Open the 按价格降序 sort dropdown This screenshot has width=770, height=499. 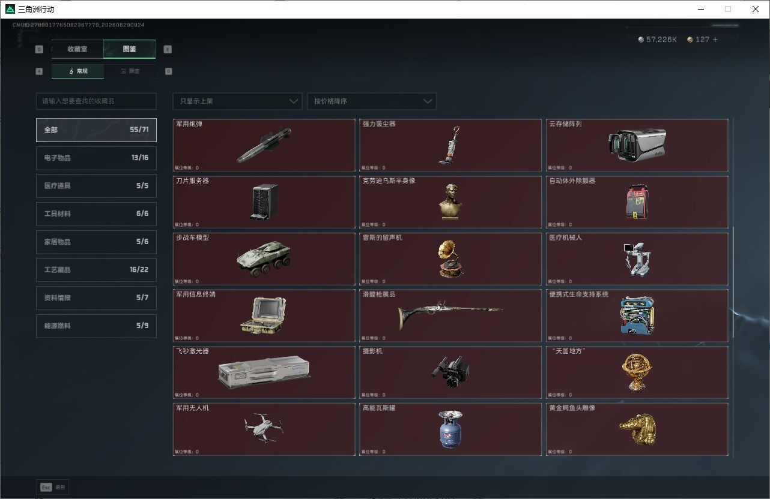coord(372,101)
